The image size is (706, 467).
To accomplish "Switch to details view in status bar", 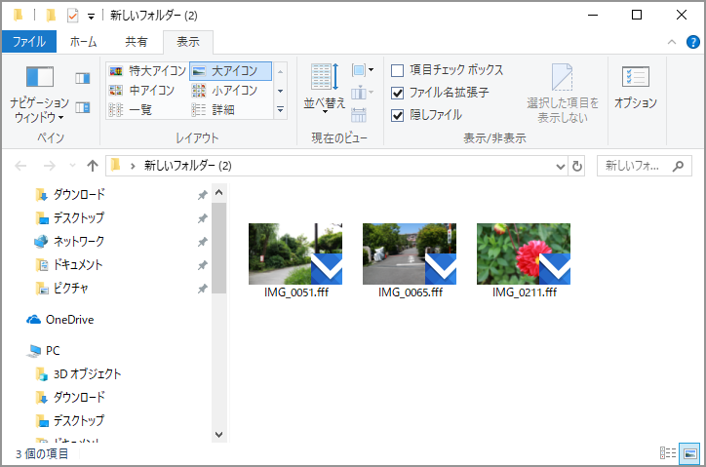I will 668,453.
